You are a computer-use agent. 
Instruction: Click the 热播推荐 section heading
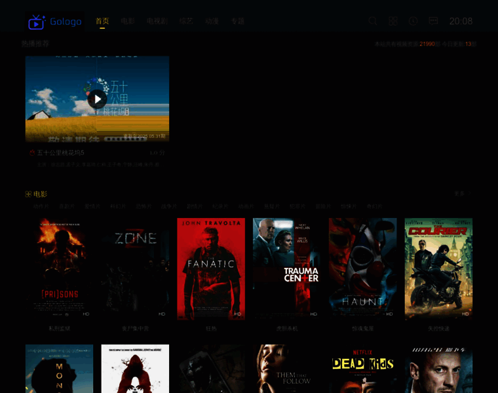pyautogui.click(x=35, y=43)
